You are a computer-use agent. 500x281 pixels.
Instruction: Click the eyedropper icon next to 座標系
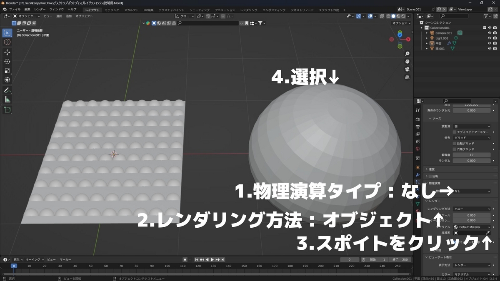coord(487,232)
